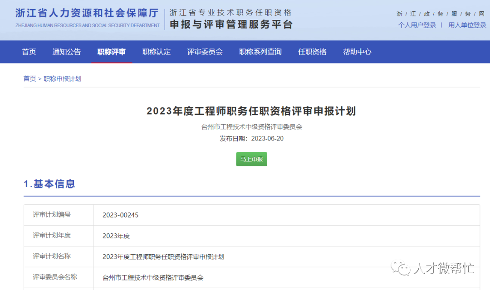Viewport: 490px width, 290px height.
Task: Click the 台州市工程技术中级资格评审委员会 committee name
Action: 251,127
